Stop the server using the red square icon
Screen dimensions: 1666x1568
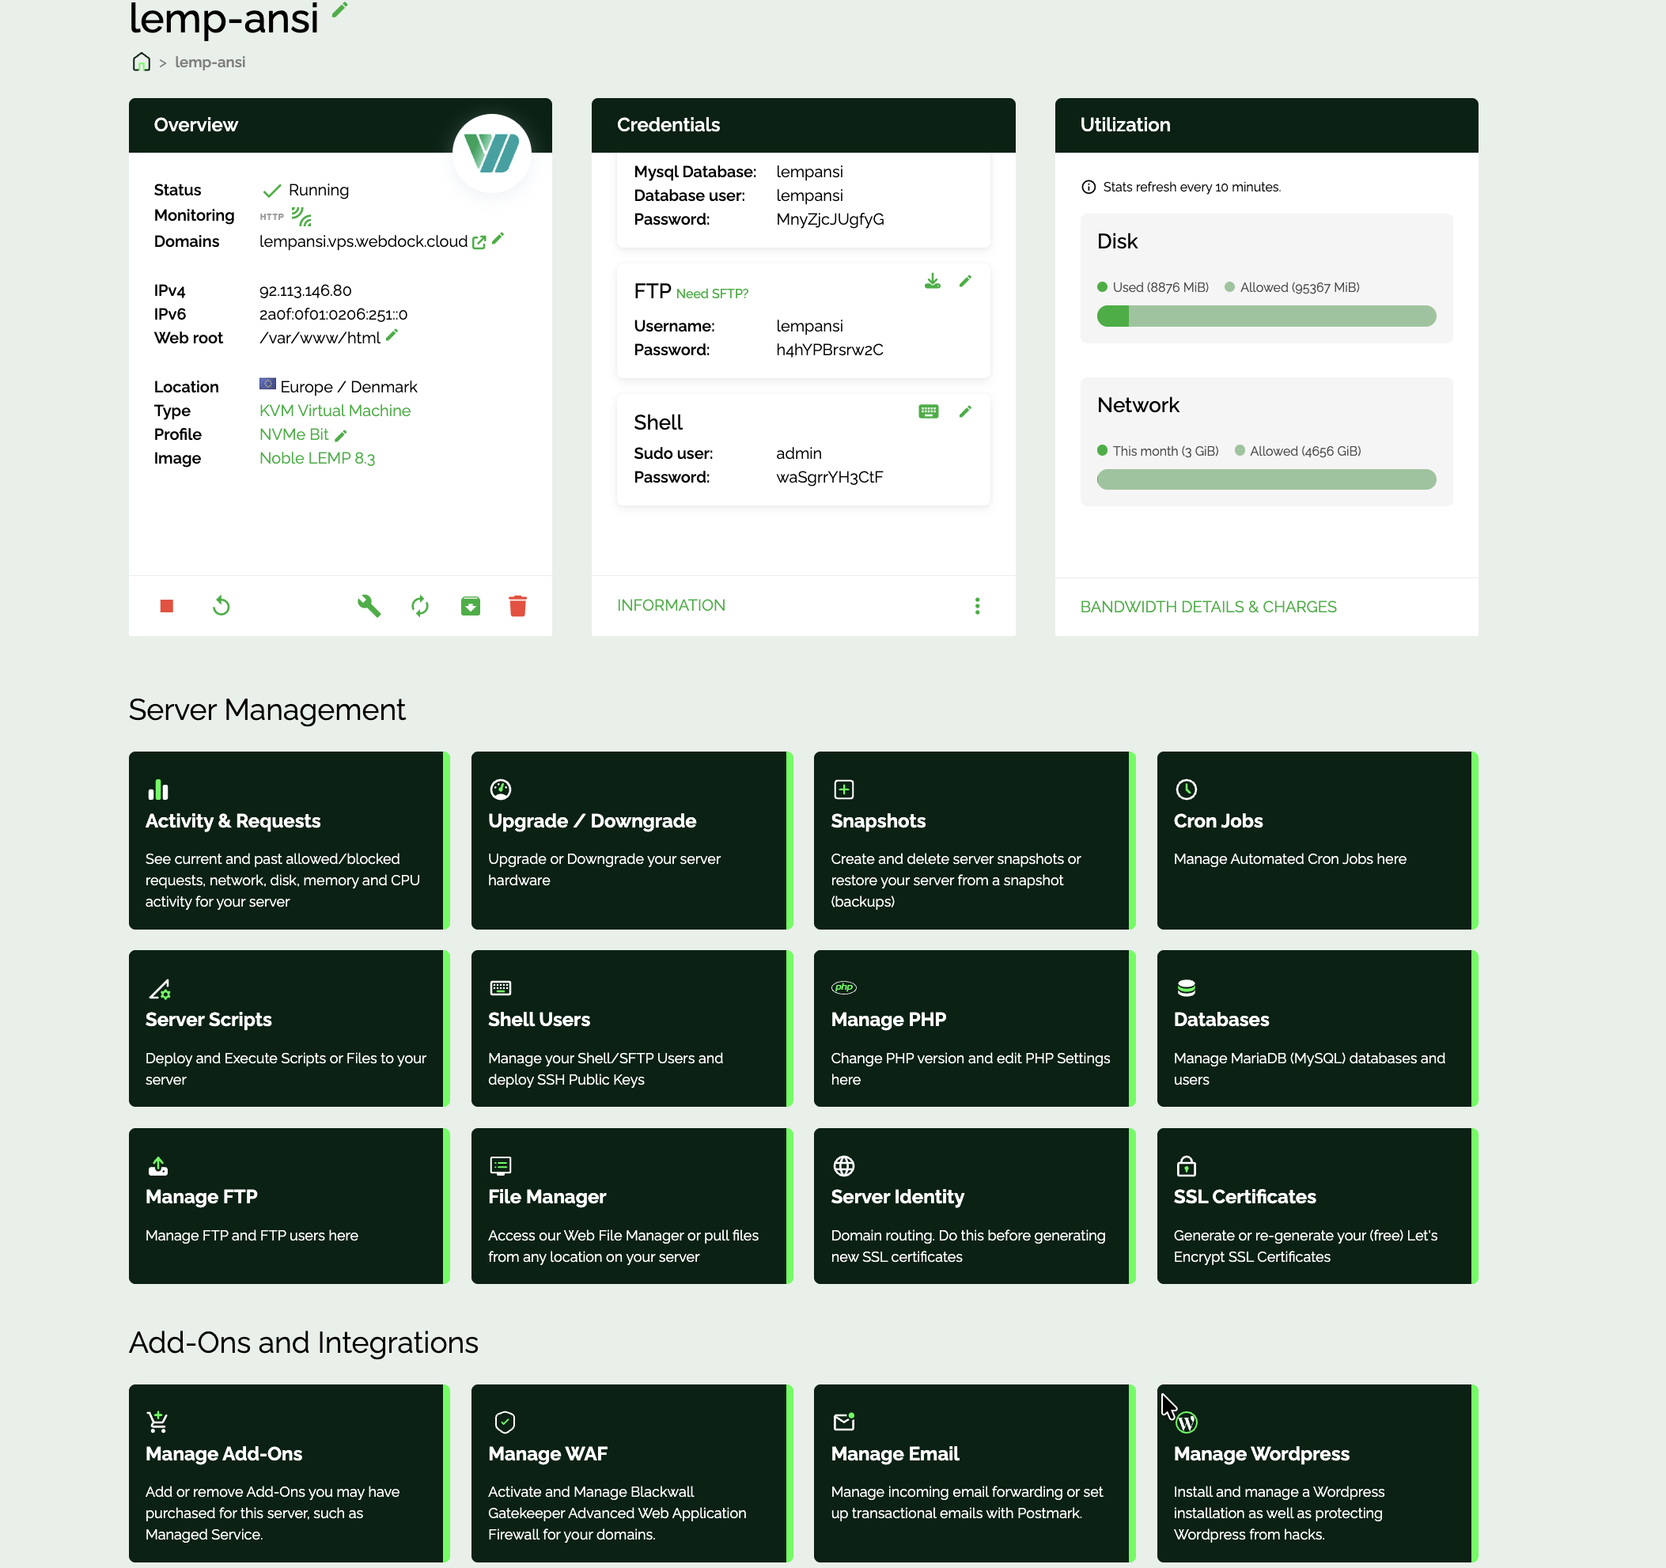[166, 605]
